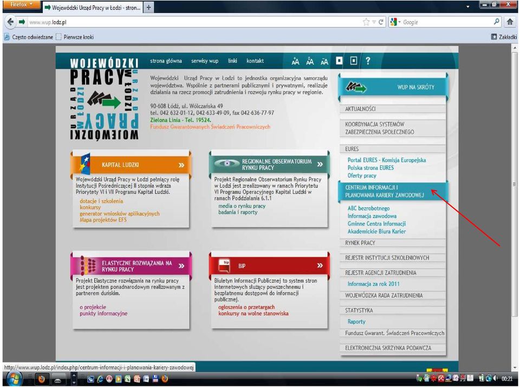
Task: Click the Elastyczne rozwiązania dotted icon
Action: tap(88, 265)
